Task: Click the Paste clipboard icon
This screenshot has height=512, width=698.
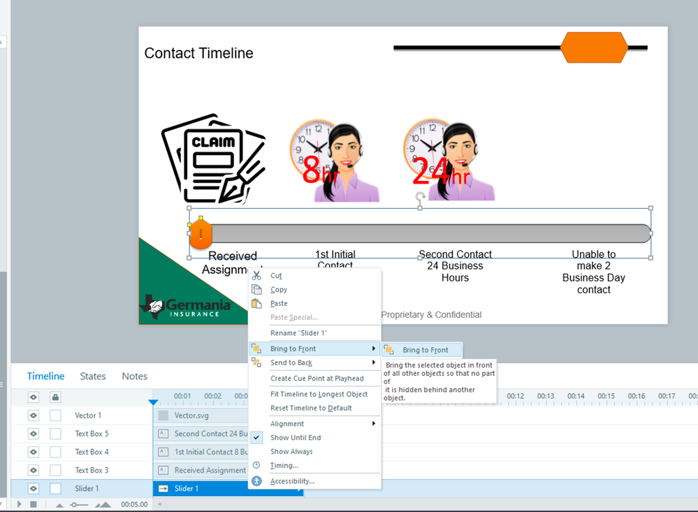Action: [256, 303]
